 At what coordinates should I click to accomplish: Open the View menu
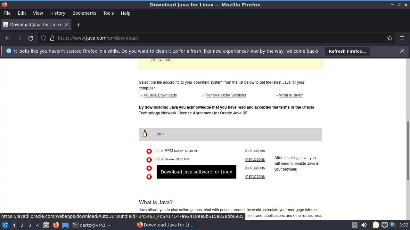pyautogui.click(x=38, y=13)
